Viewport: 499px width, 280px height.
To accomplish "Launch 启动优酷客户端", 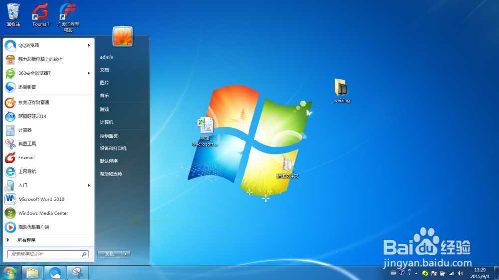I will click(49, 227).
